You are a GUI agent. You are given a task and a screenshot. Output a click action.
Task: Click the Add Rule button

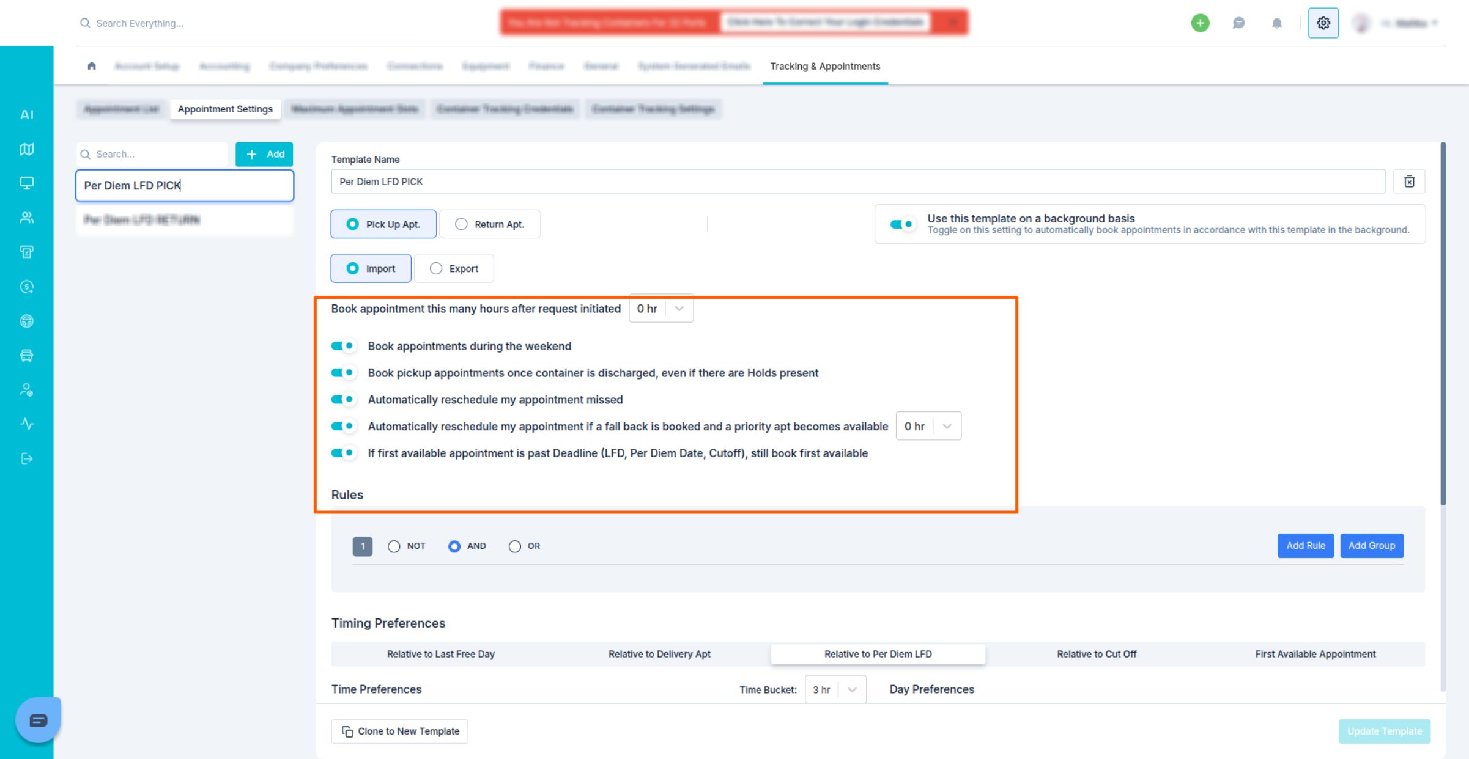(1305, 545)
